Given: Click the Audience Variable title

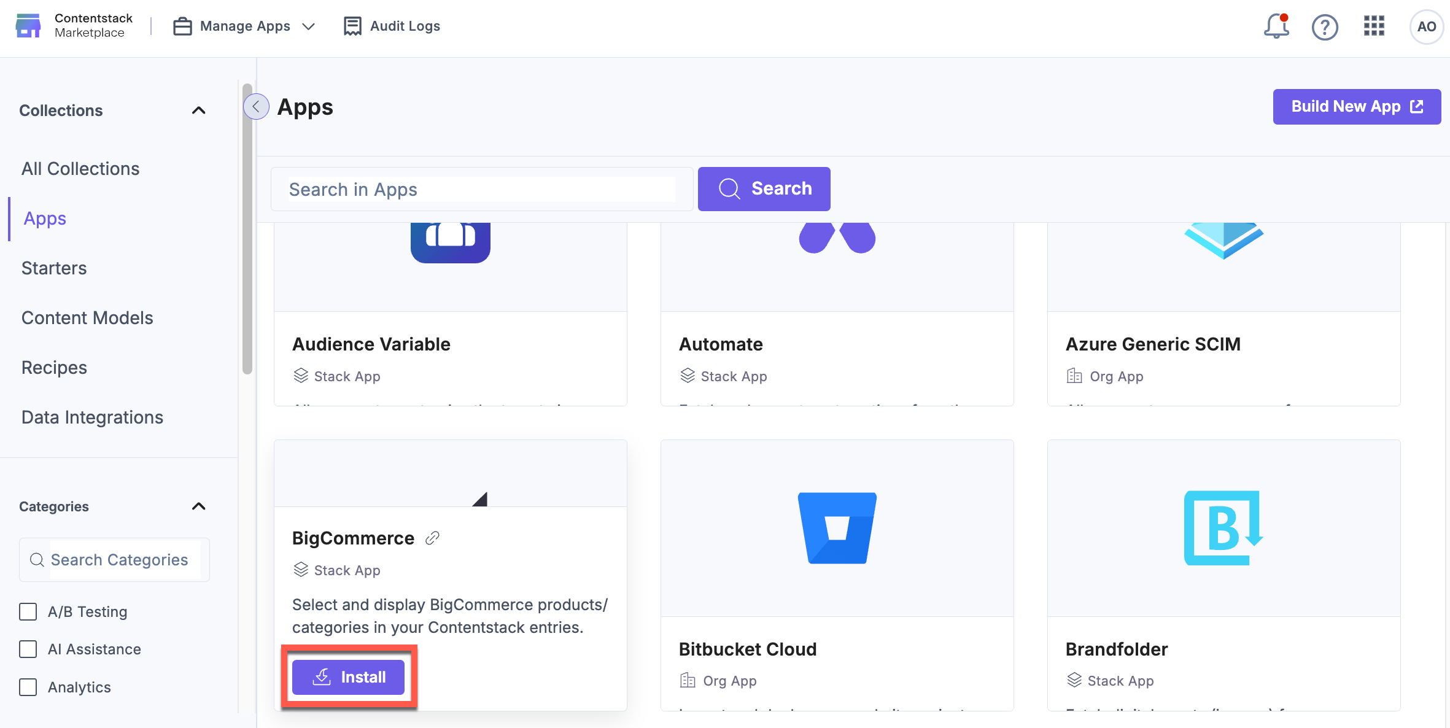Looking at the screenshot, I should (371, 344).
